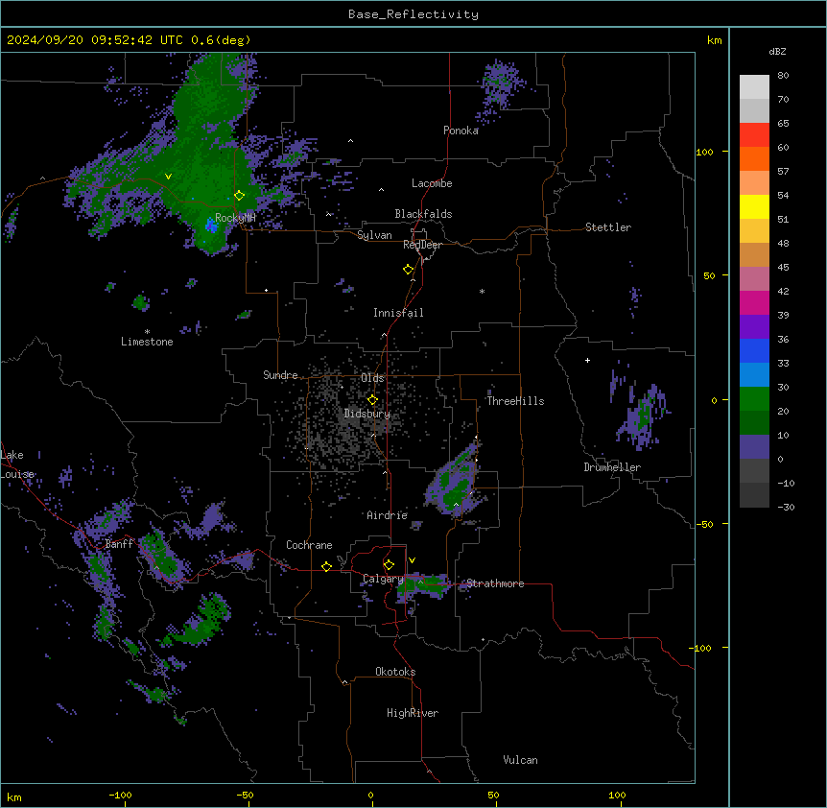Click the Innisfail city label
Viewport: 827px width, 808px height.
click(398, 313)
